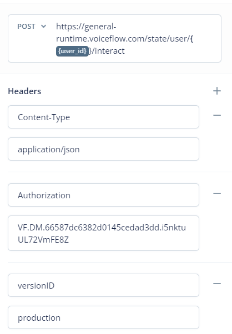Click the VF.DM API key value field
This screenshot has width=232, height=334.
(104, 233)
